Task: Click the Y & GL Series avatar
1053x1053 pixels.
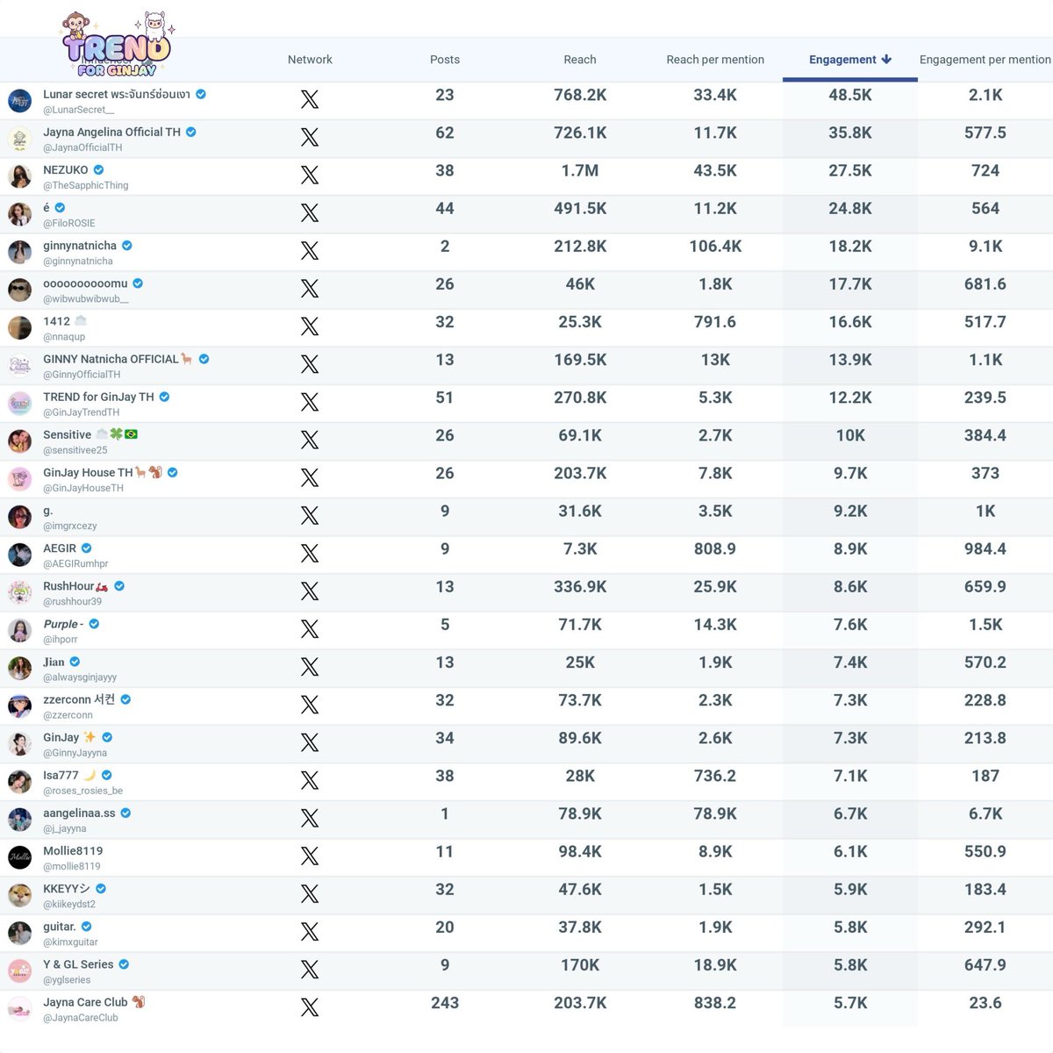Action: point(20,971)
